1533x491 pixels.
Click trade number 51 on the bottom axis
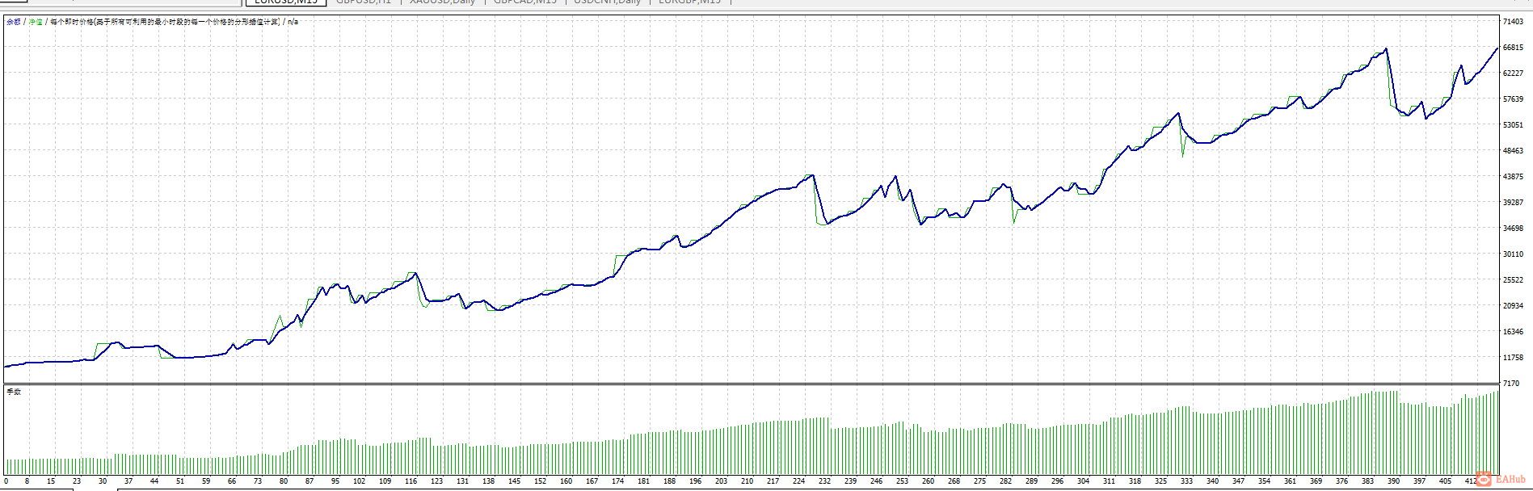coord(180,481)
